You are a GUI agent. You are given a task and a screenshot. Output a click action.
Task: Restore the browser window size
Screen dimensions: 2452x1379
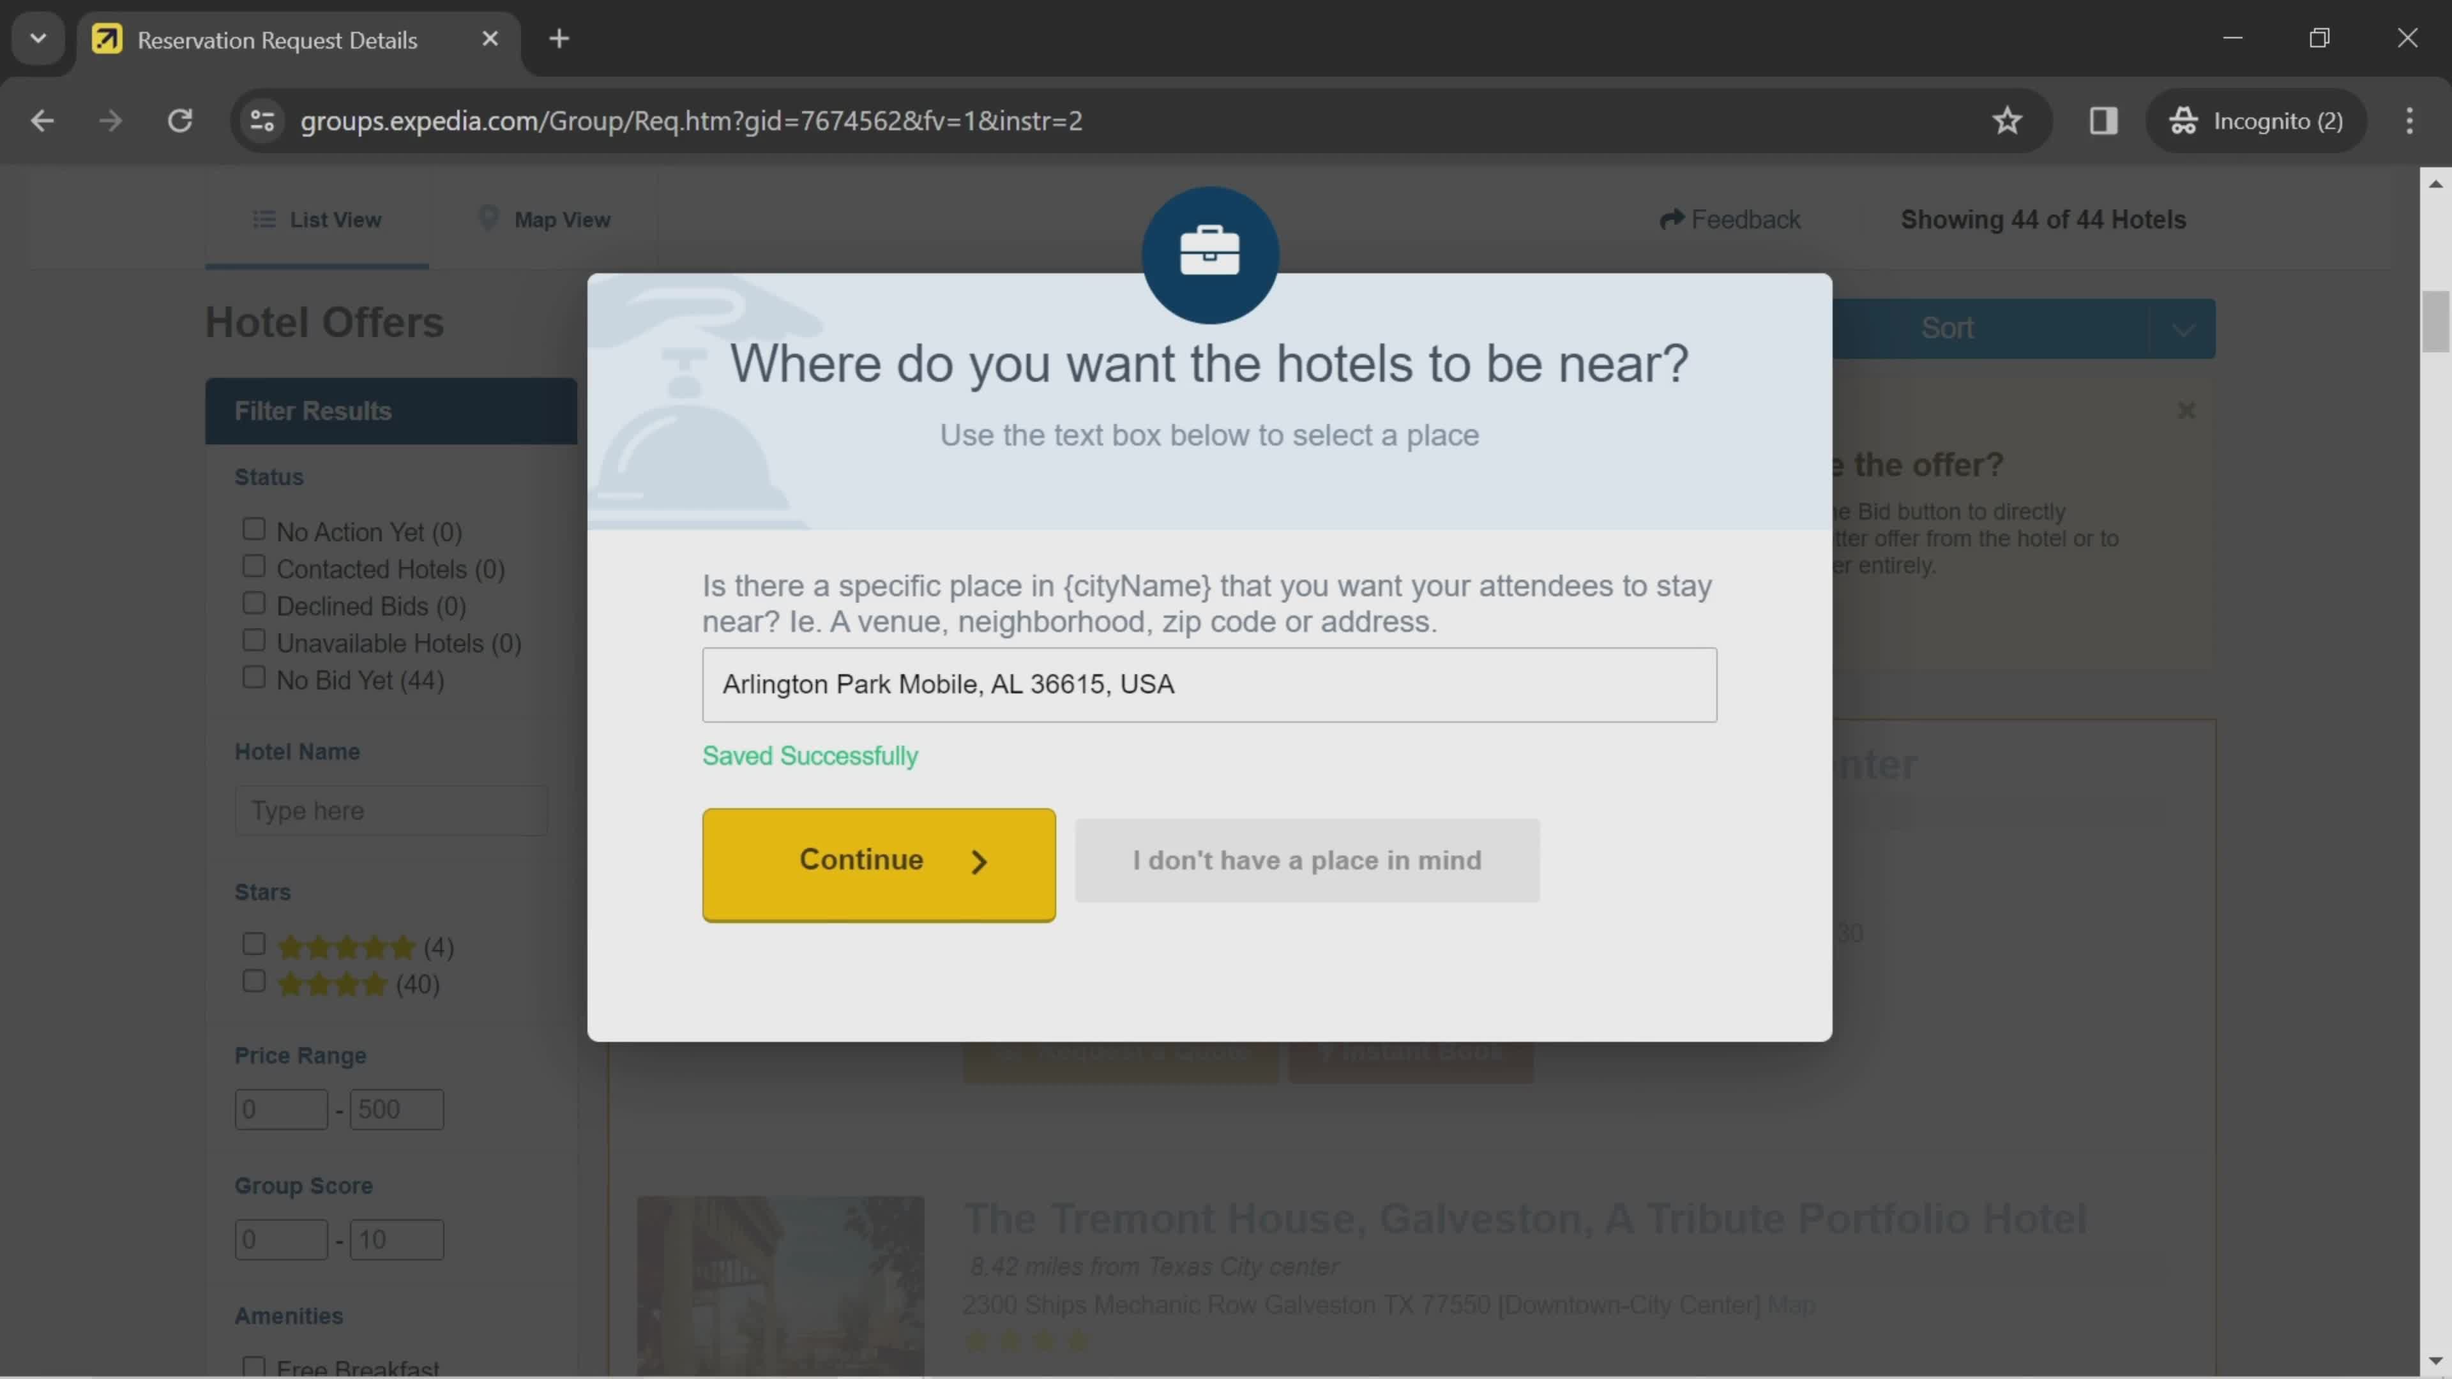coord(2320,39)
